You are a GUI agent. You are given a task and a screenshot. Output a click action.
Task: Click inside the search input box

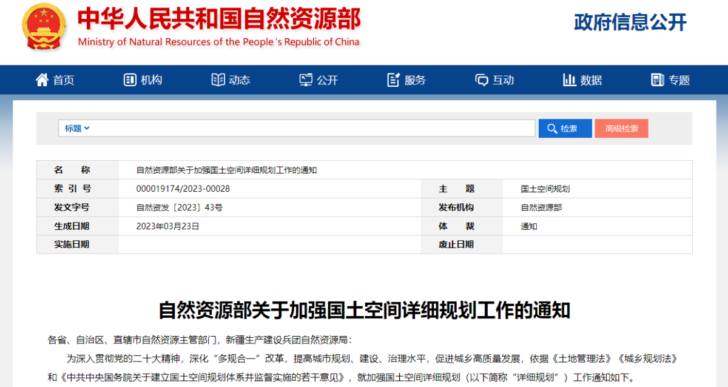pyautogui.click(x=303, y=128)
